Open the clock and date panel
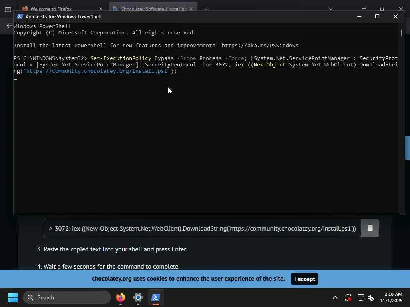This screenshot has height=307, width=410. tap(391, 297)
